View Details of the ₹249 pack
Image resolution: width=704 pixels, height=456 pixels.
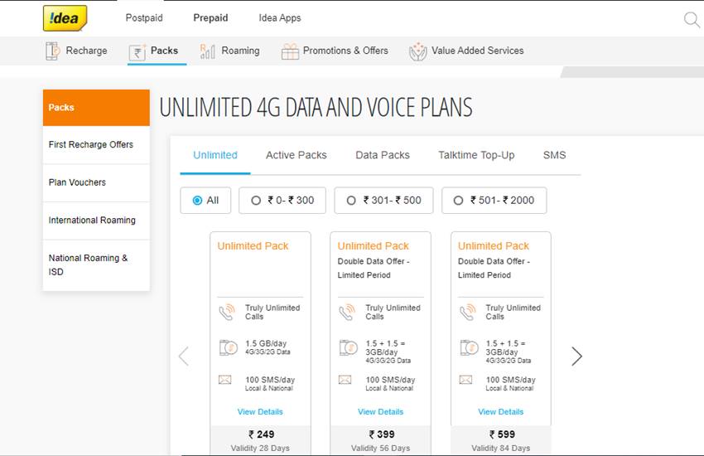coord(260,411)
